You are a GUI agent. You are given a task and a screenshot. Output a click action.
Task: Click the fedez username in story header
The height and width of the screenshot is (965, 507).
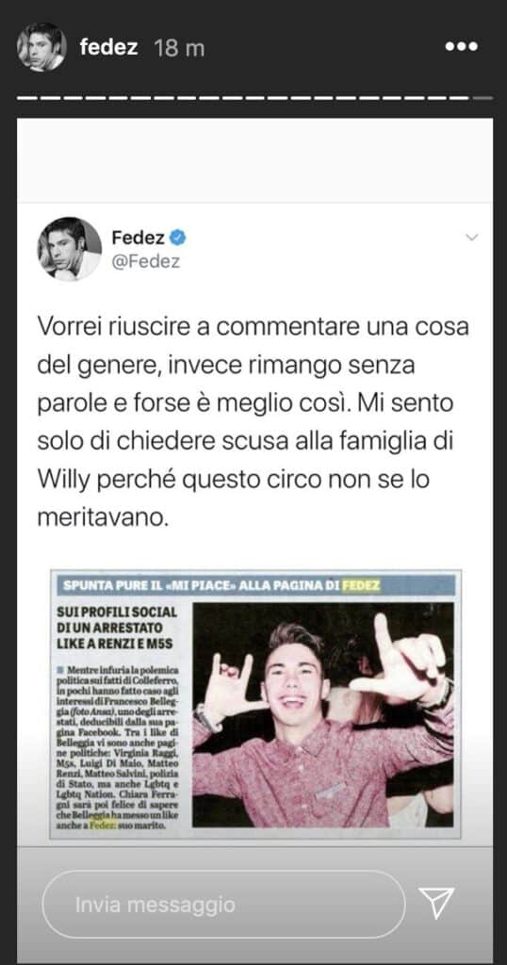click(109, 47)
